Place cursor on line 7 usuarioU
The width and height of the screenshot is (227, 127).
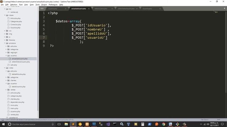pos(95,38)
